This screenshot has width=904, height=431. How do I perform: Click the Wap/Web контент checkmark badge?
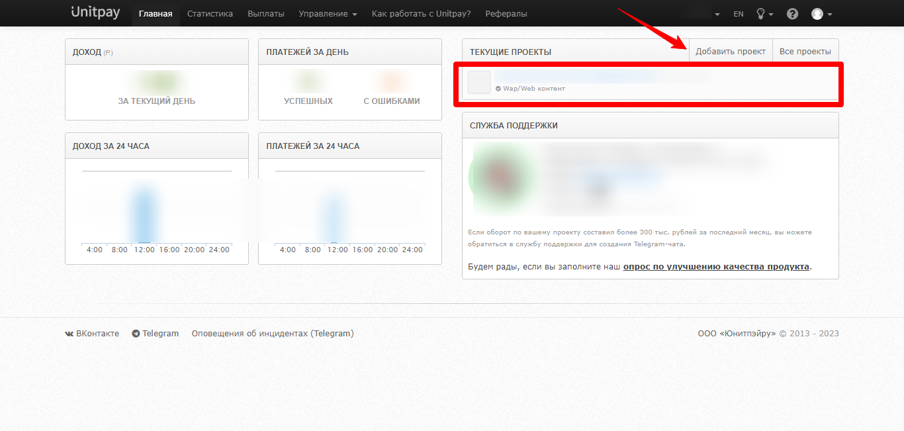click(x=498, y=87)
